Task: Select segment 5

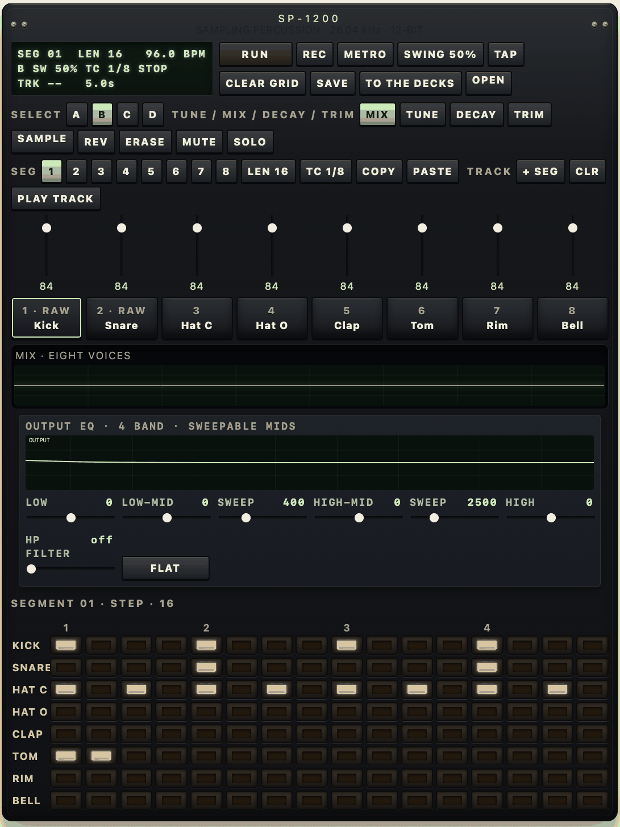Action: point(151,171)
